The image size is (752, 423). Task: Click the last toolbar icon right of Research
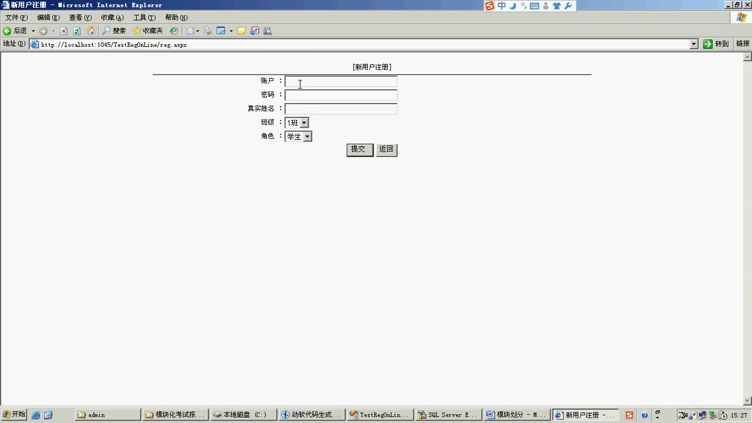pos(268,31)
